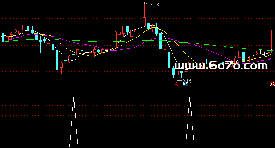Select the 2.15 low price label
This screenshot has width=275, height=148.
tap(187, 81)
